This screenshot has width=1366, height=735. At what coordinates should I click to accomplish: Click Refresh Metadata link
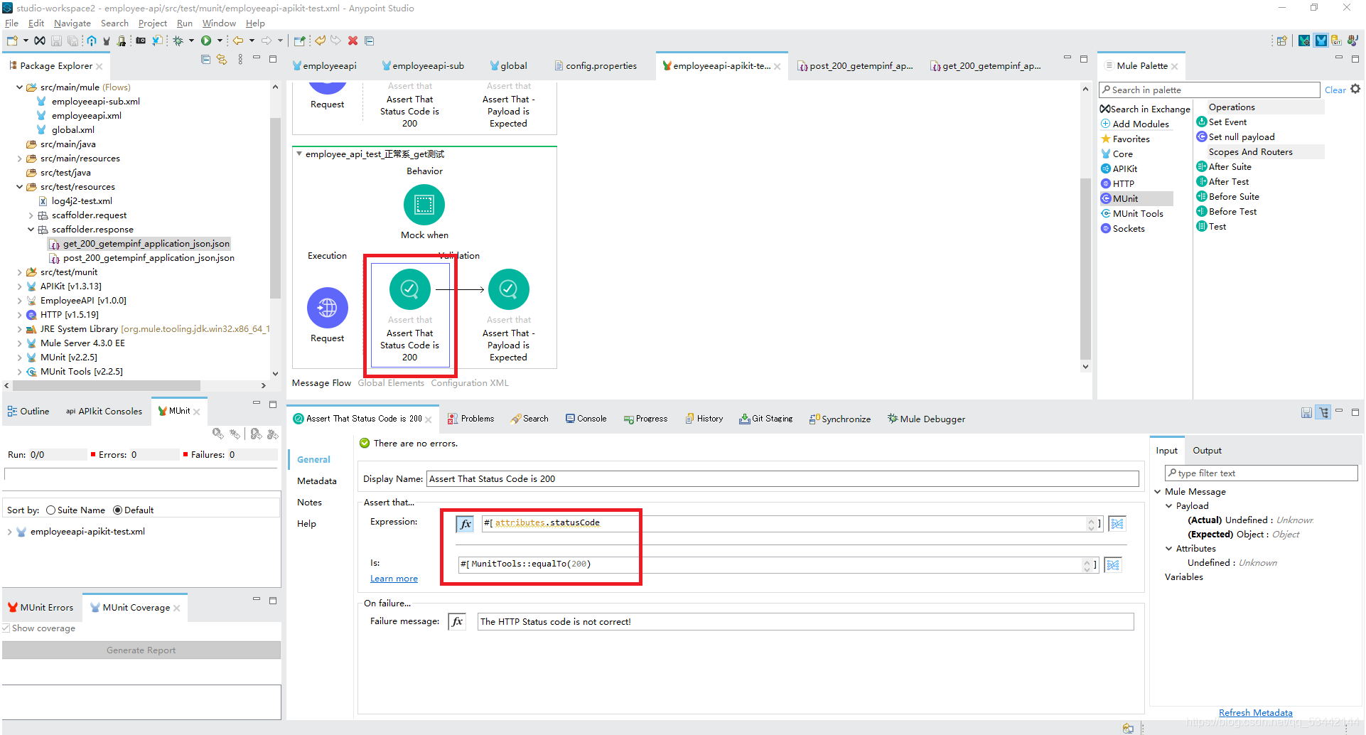click(x=1255, y=713)
